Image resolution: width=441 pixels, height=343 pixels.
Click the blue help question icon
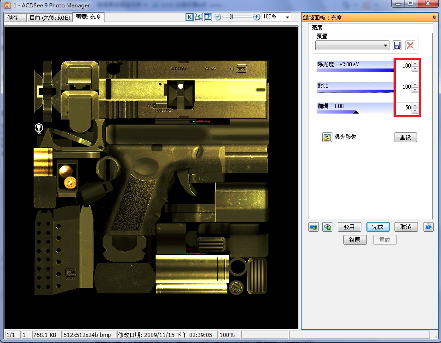pyautogui.click(x=429, y=227)
